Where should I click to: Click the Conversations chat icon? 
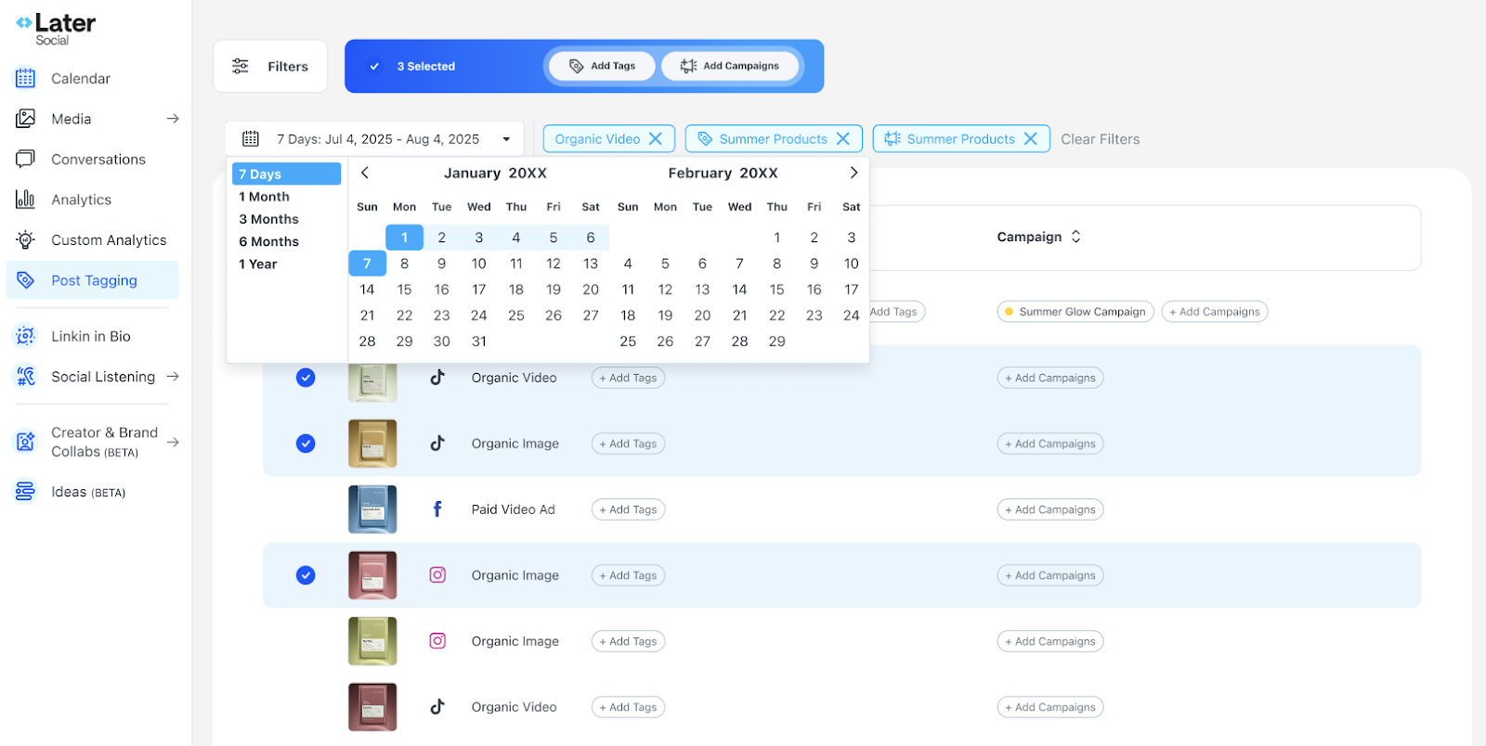25,160
